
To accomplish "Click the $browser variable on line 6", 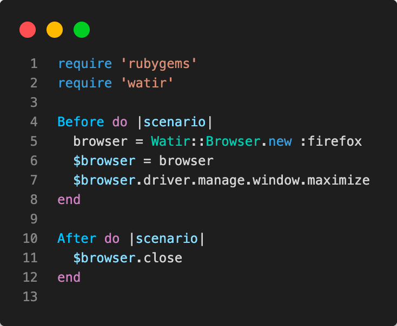I will [x=104, y=161].
